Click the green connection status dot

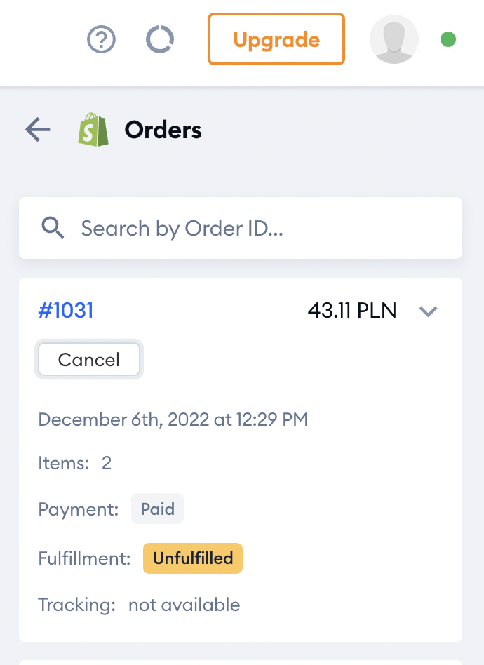tap(448, 40)
